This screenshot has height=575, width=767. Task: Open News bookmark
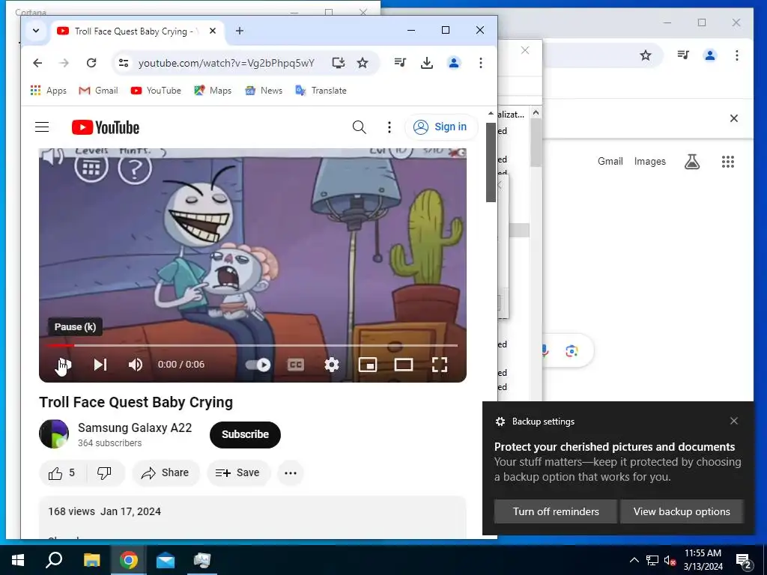point(264,91)
